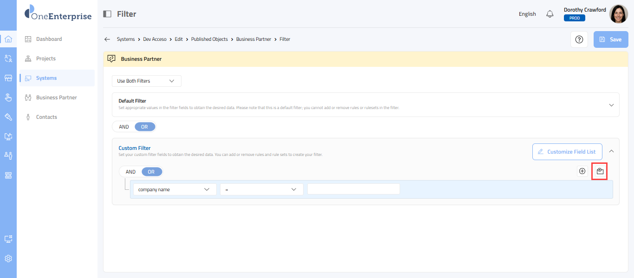
Task: Click the Customize Field List button
Action: click(567, 152)
